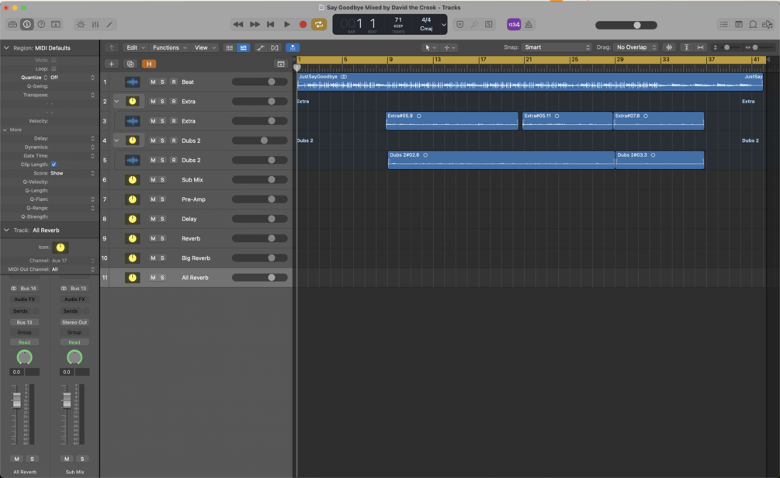Toggle the Solo mode S icon
This screenshot has height=478, width=780.
click(489, 24)
